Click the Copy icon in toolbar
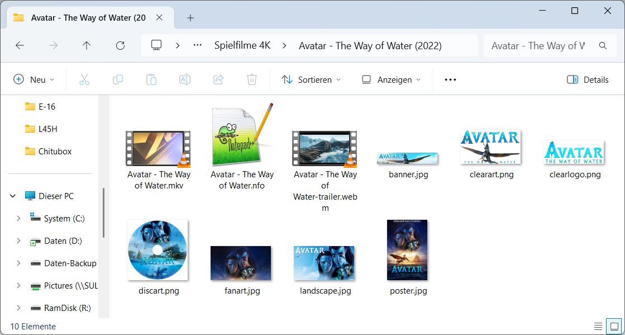The height and width of the screenshot is (335, 625). 118,79
